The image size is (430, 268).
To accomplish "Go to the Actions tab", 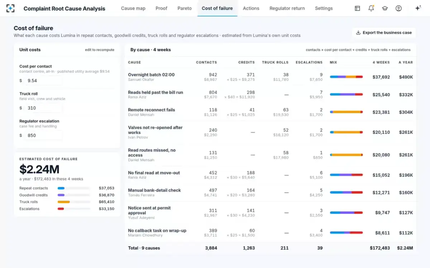I will coord(251,8).
